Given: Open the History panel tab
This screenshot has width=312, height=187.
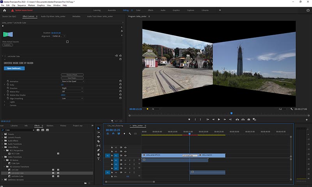Looking at the screenshot, I should (63, 125).
